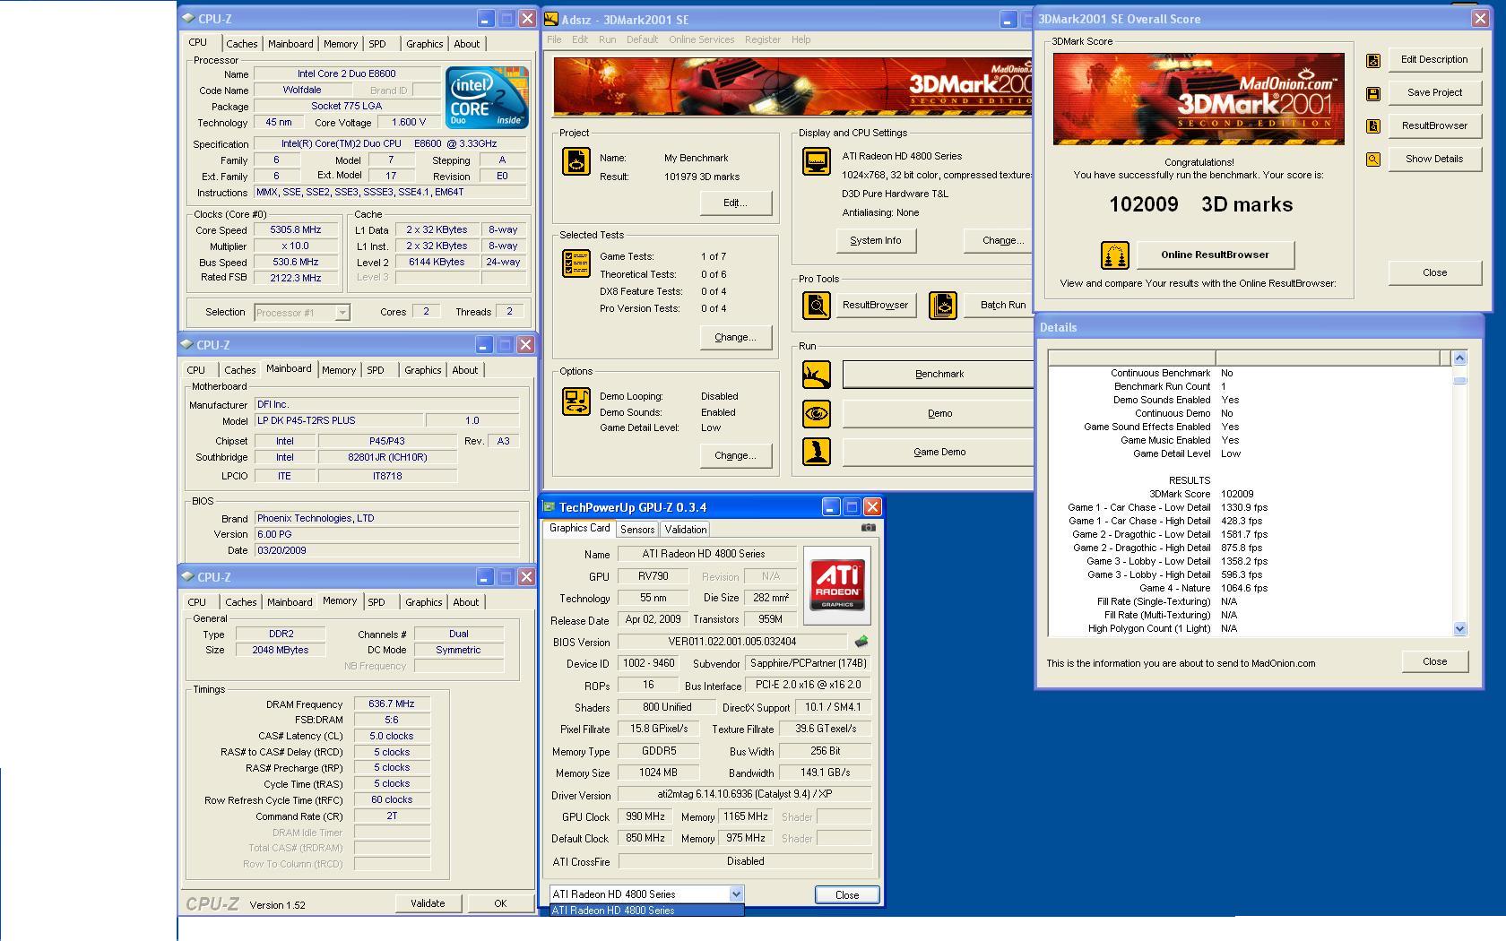Click the Demo eye icon
1506x941 pixels.
(x=816, y=414)
